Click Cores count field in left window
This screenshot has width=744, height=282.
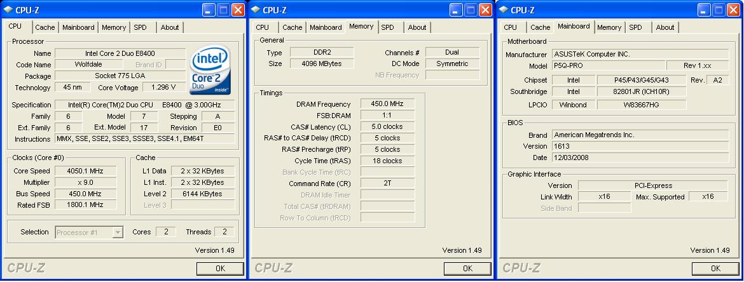coord(166,232)
